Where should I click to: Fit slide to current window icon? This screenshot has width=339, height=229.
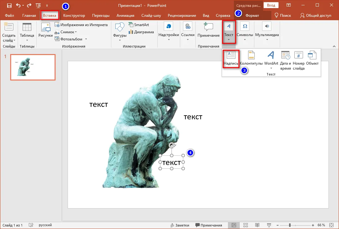332,225
